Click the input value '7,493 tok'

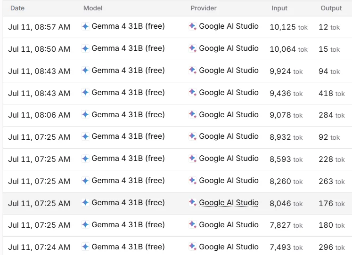coord(286,247)
